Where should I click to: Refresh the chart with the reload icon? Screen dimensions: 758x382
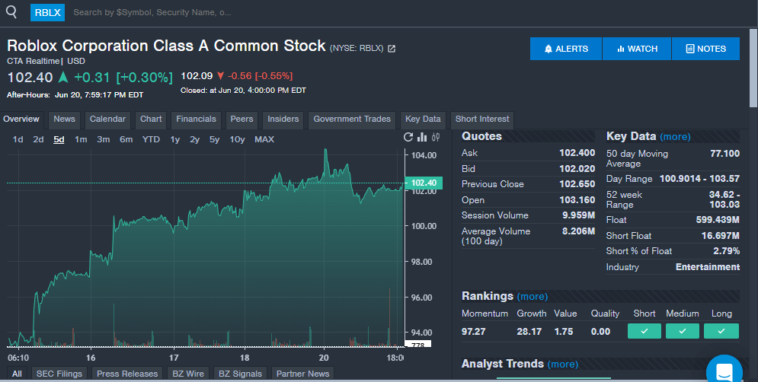(x=408, y=137)
